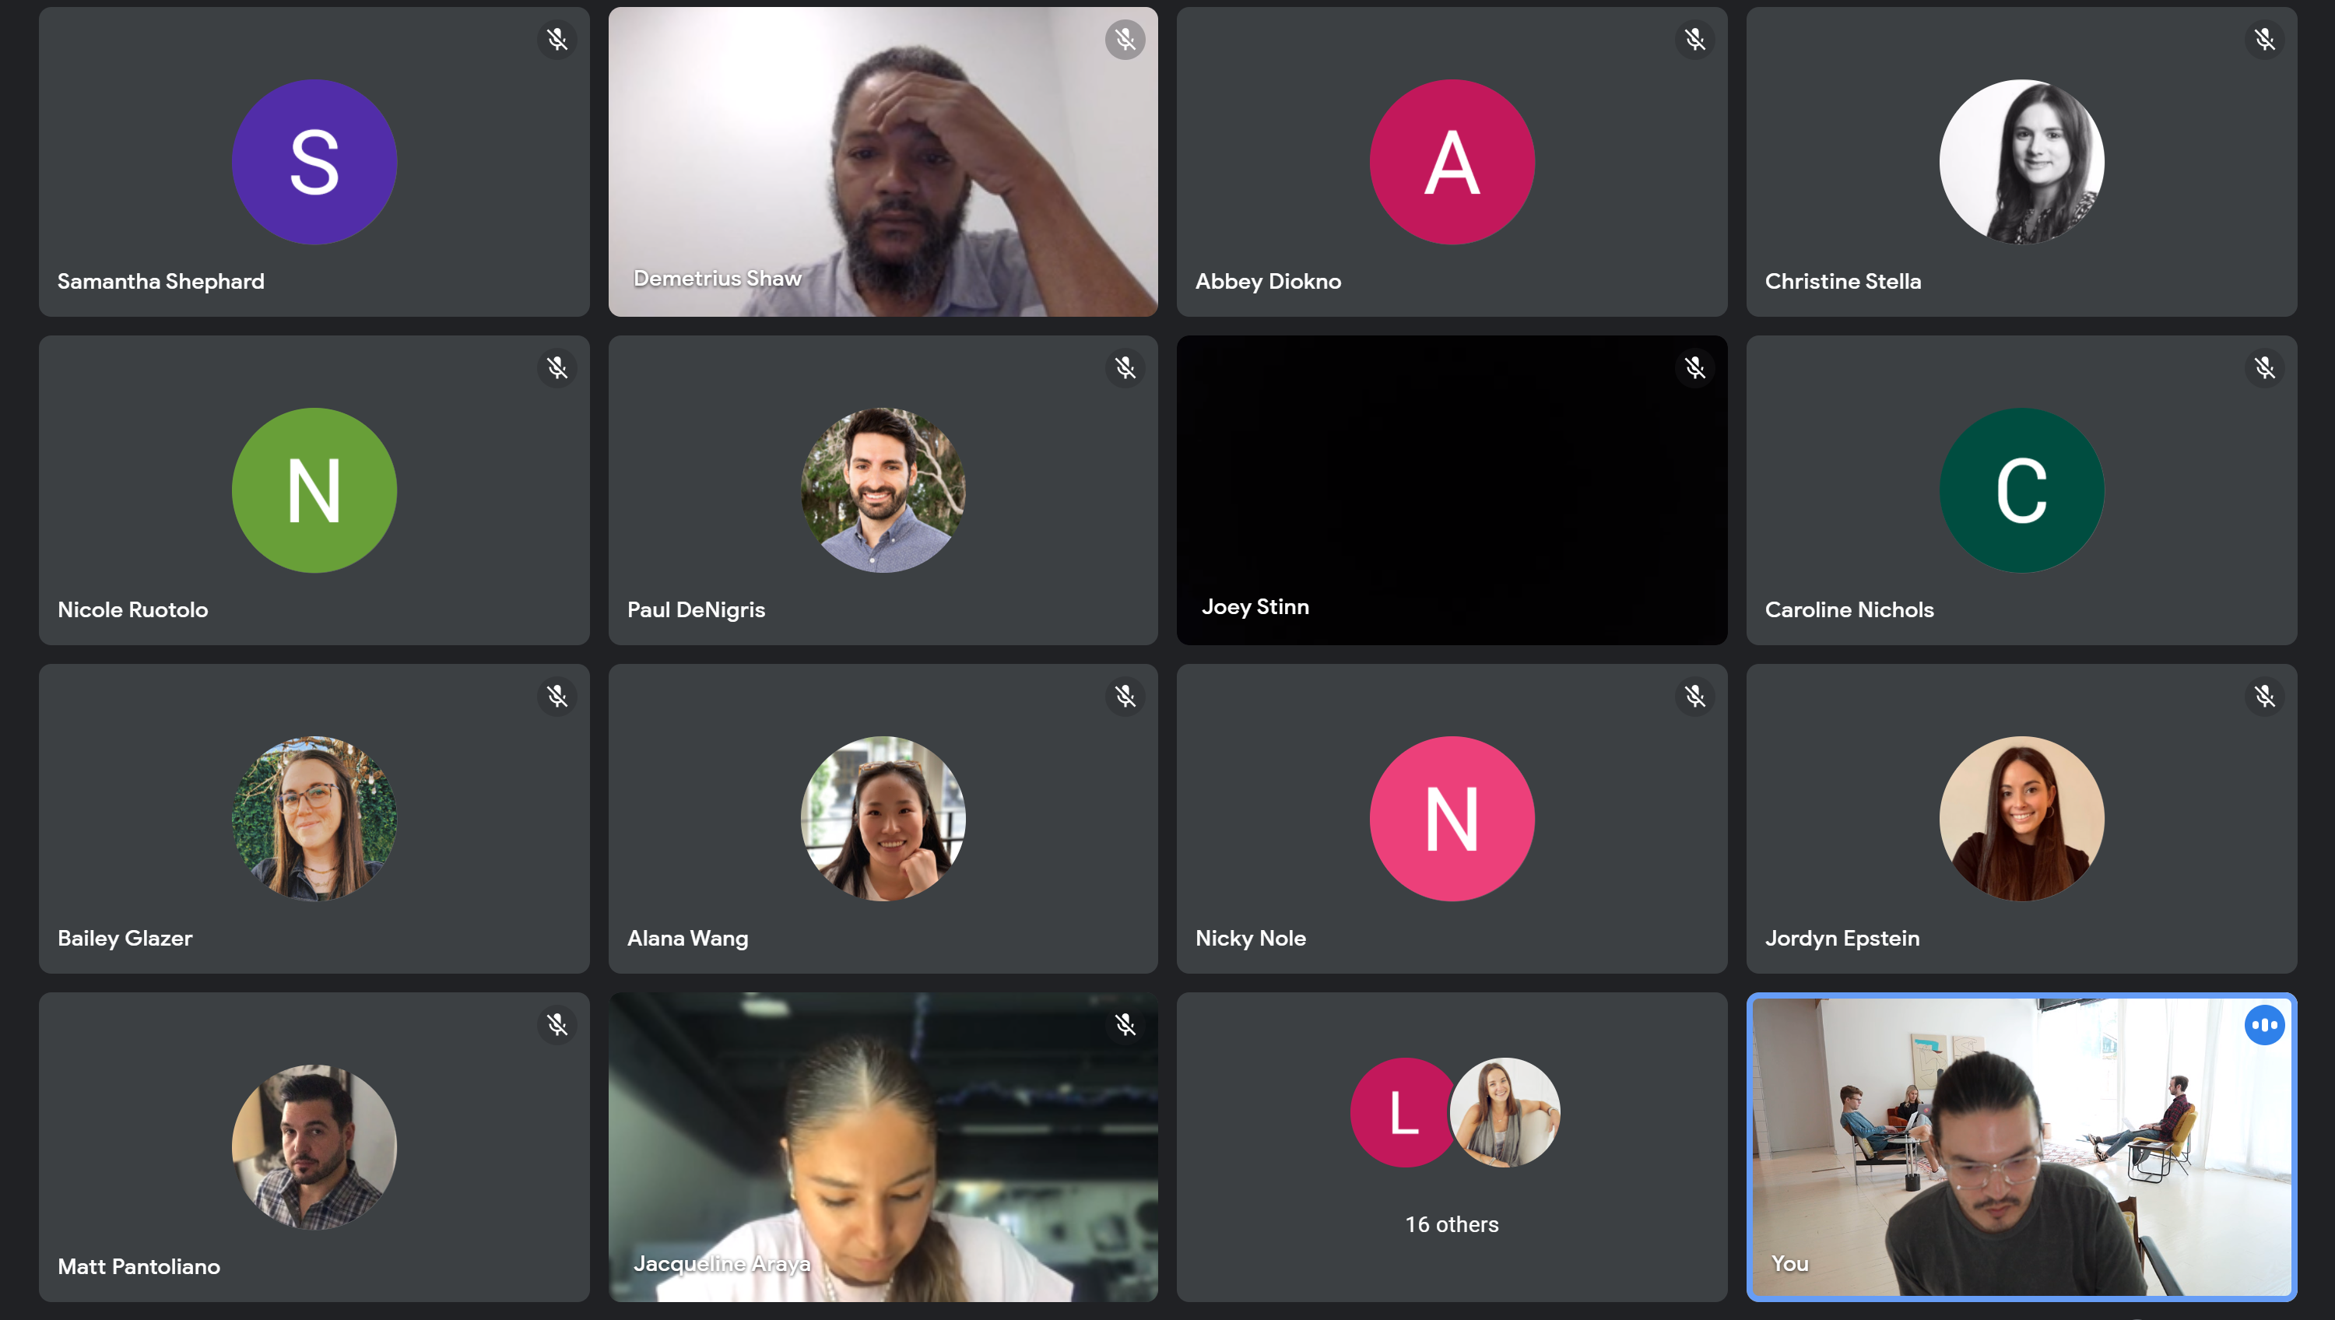Click the name label Matt Pantoliano
The image size is (2335, 1320).
pyautogui.click(x=139, y=1266)
